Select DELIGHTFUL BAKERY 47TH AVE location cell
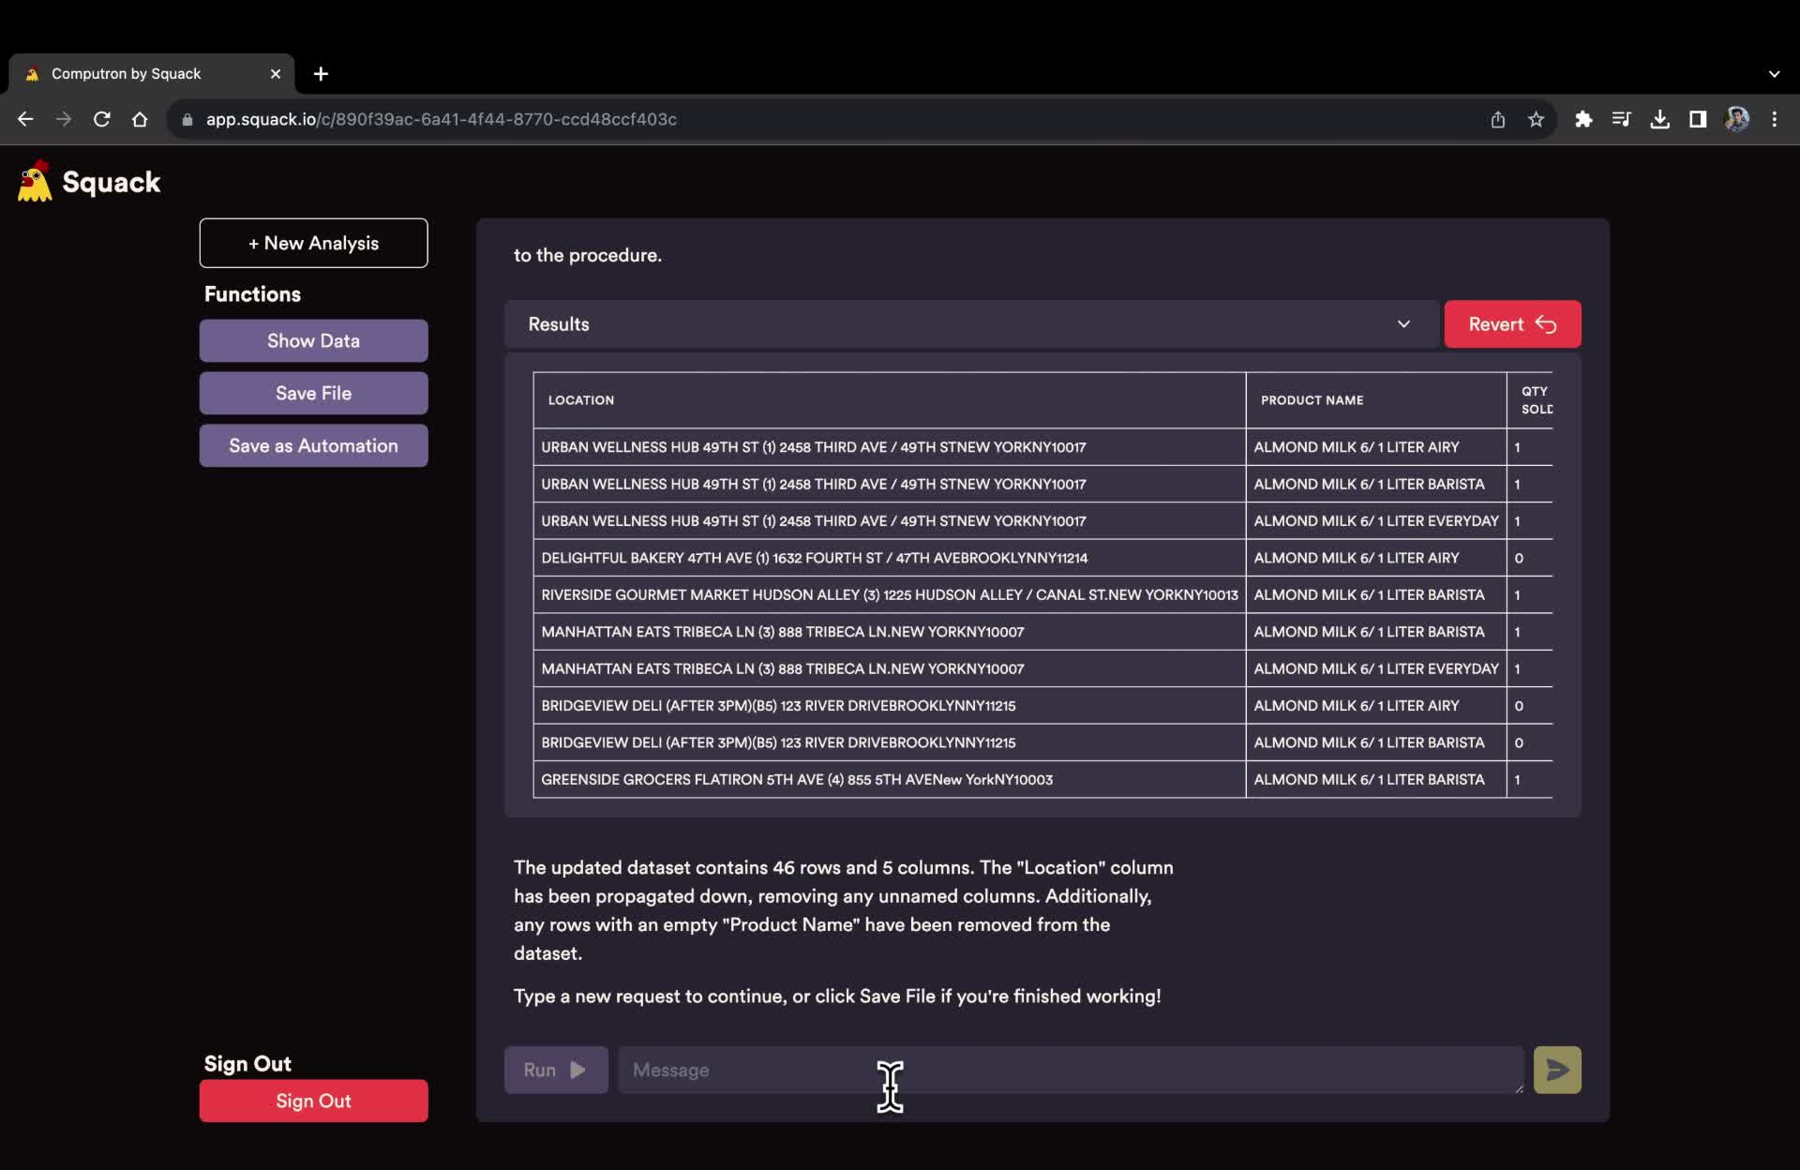The image size is (1800, 1170). tap(890, 558)
